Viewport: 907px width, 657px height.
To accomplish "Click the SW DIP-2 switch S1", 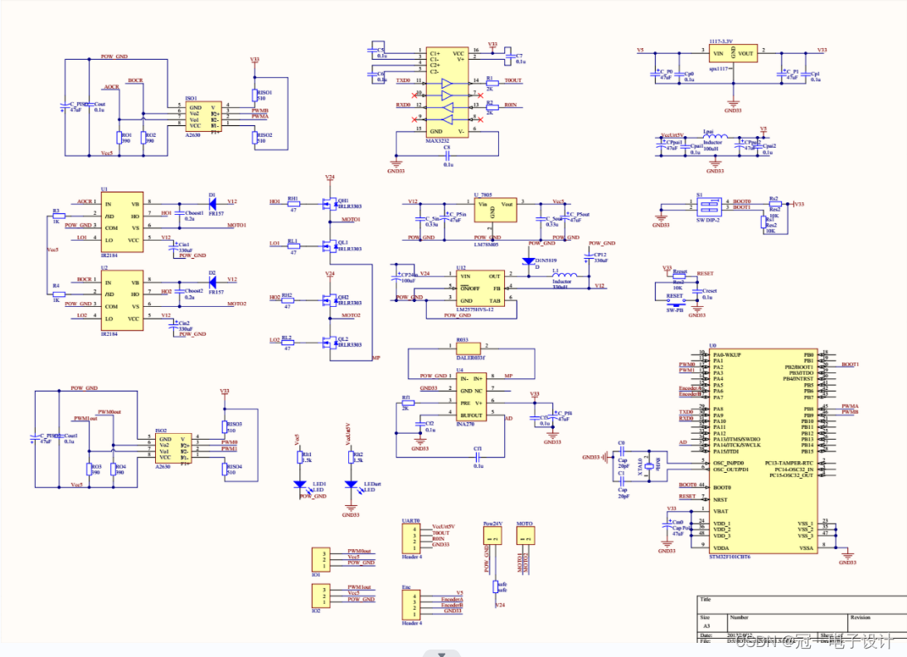I will (709, 207).
